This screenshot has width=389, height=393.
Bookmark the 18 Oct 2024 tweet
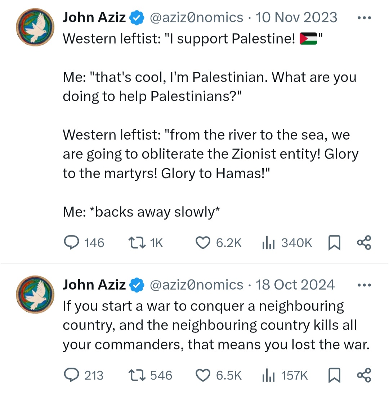(334, 375)
